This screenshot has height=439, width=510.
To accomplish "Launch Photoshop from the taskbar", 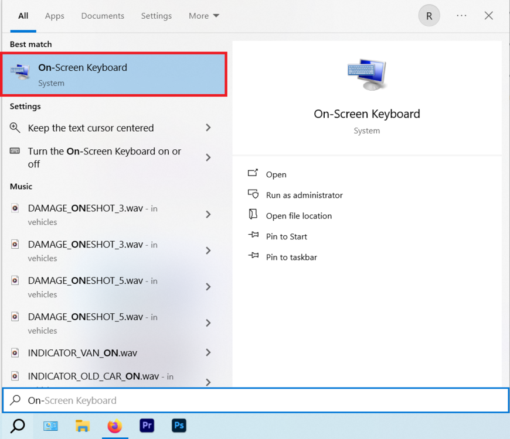I will 179,426.
